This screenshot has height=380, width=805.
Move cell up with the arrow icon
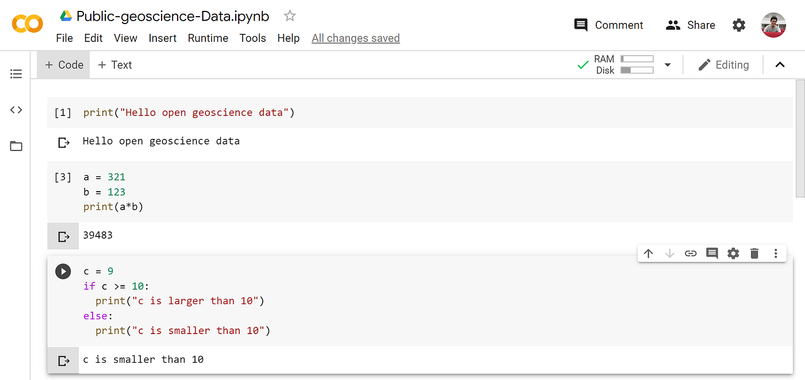click(649, 253)
